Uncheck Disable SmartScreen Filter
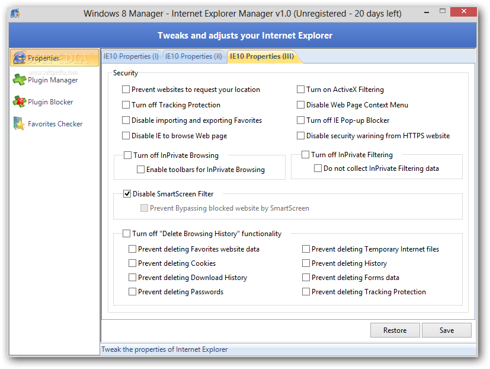Screen dimensions: 490x369 pos(127,194)
